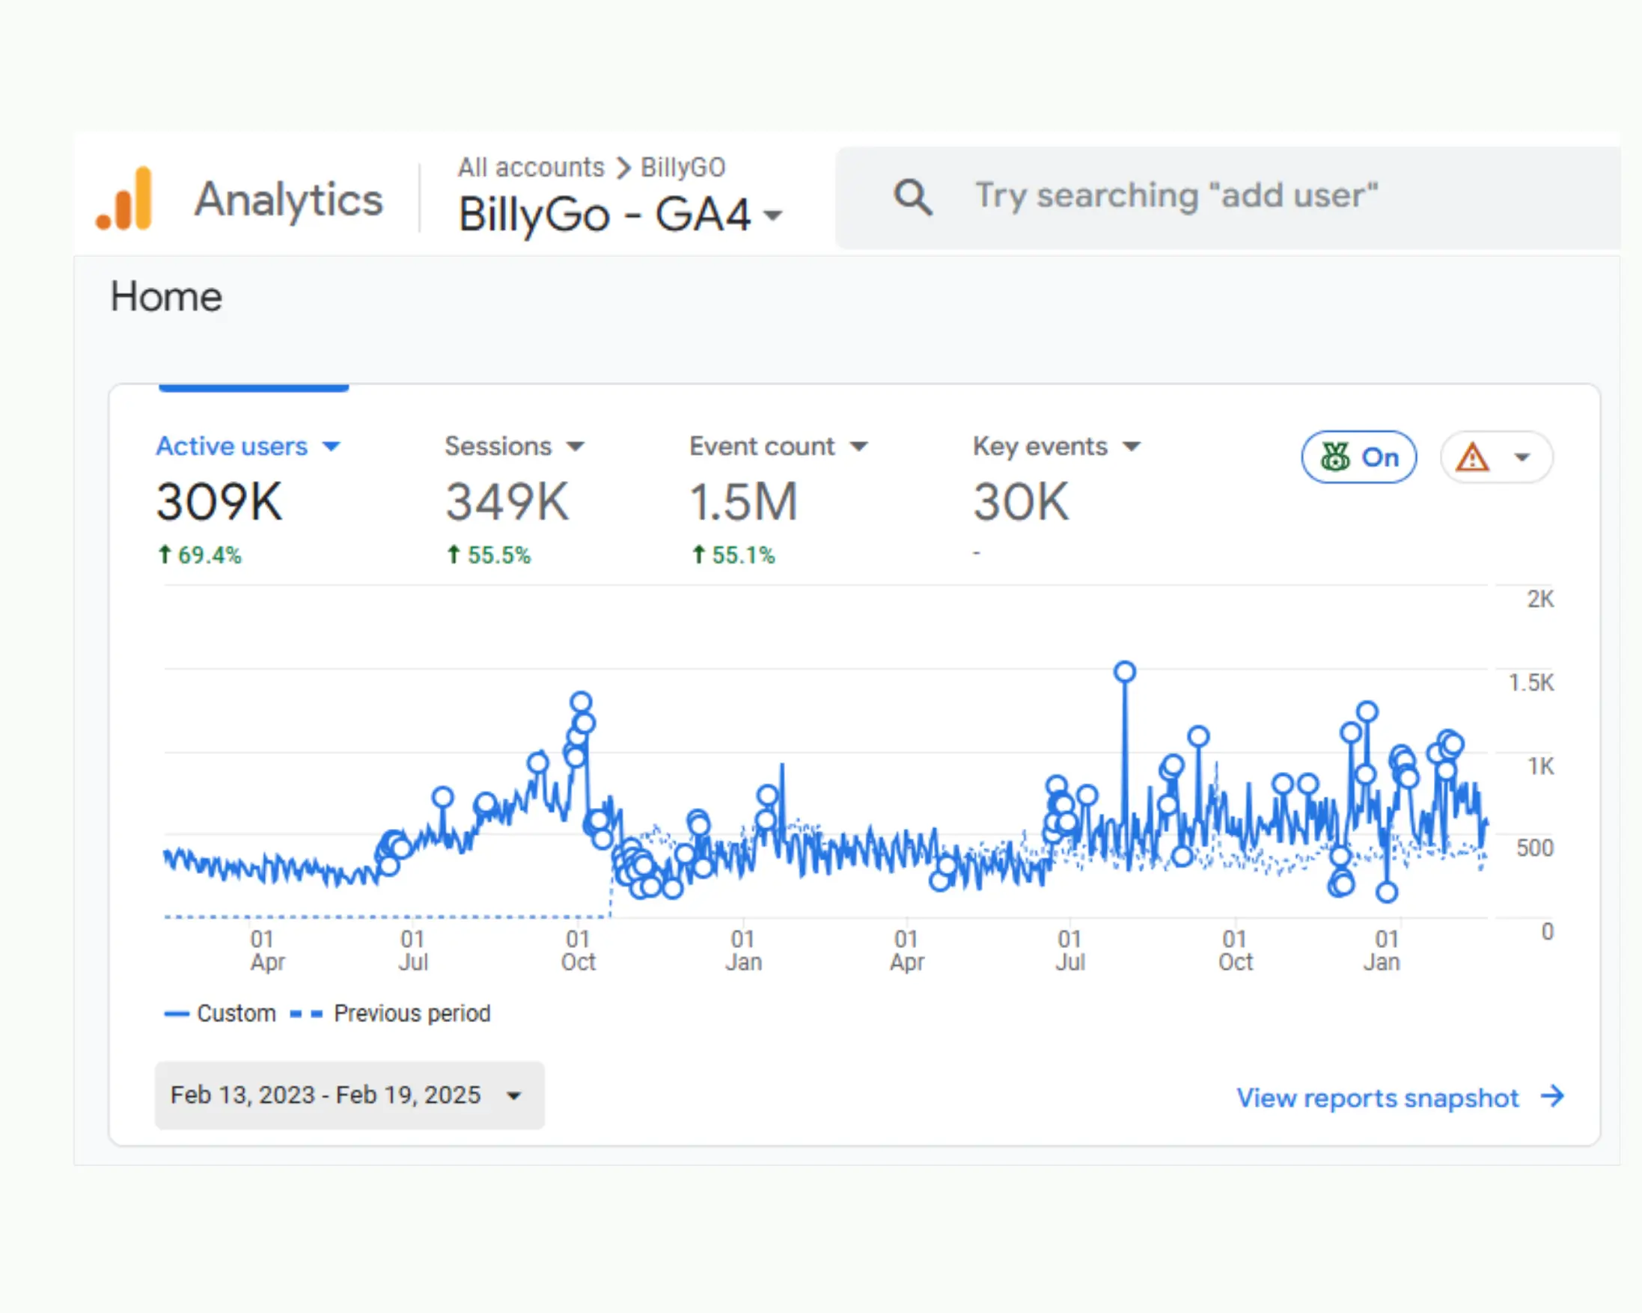Open the date range picker Feb 13, 2023
Viewport: 1642px width, 1313px height.
349,1095
